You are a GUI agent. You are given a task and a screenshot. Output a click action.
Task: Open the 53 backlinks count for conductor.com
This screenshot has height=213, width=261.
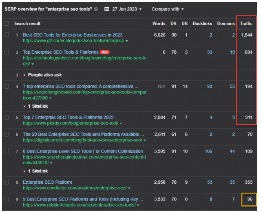click(x=210, y=182)
